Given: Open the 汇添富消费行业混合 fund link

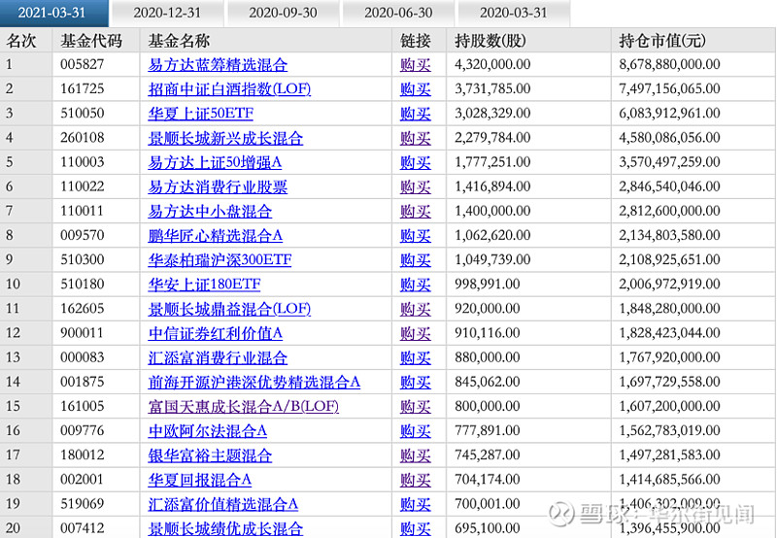Looking at the screenshot, I should tap(218, 357).
